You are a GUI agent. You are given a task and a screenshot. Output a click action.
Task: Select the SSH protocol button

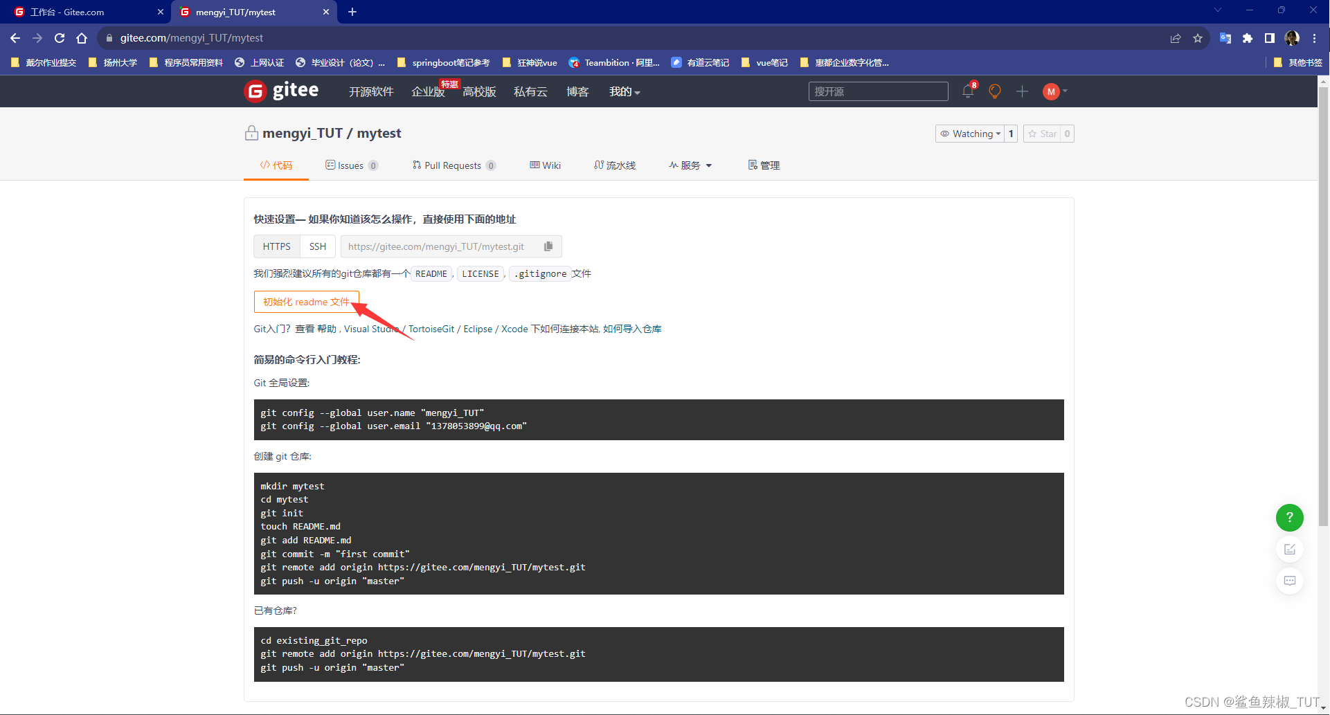pos(318,246)
